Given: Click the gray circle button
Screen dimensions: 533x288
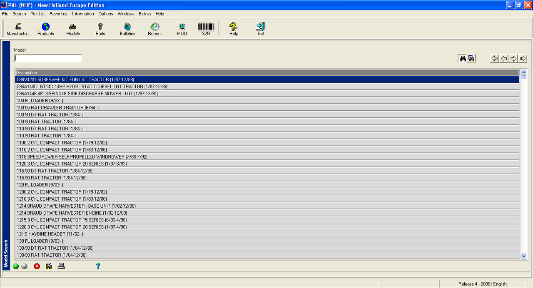Looking at the screenshot, I should point(24,266).
